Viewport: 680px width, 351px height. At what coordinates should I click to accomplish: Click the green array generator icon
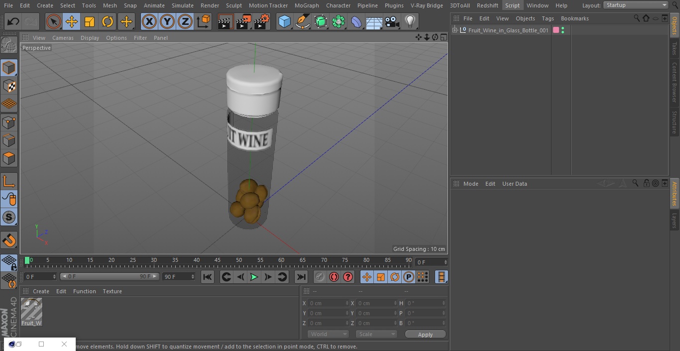(x=339, y=21)
